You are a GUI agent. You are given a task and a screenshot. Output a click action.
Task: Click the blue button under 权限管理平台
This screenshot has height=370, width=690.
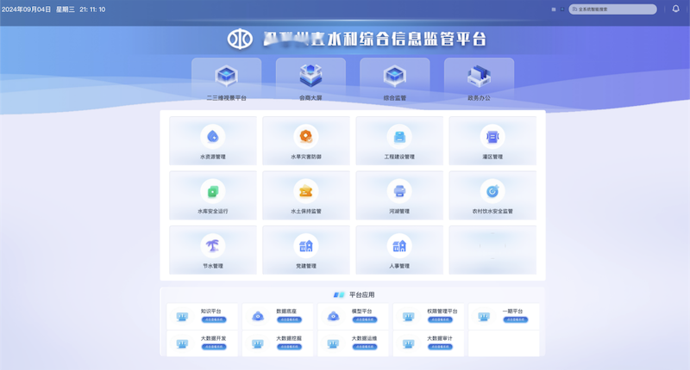(440, 319)
